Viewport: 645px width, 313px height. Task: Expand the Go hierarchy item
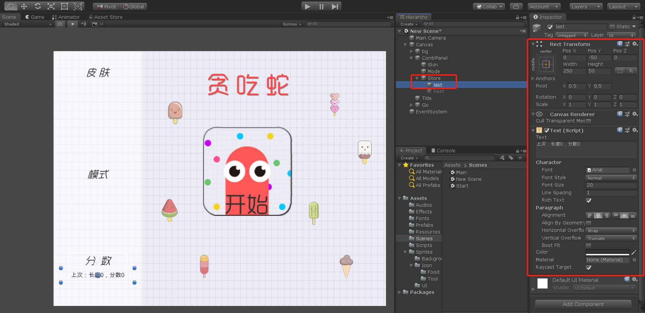pos(411,105)
